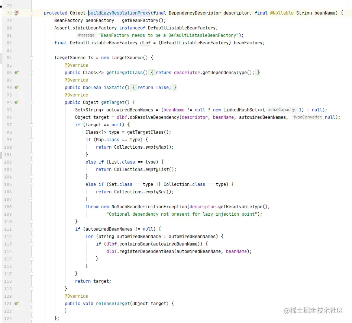Collapse the 'if (target == null)' block fold
352x323 pixels.
tap(32, 125)
